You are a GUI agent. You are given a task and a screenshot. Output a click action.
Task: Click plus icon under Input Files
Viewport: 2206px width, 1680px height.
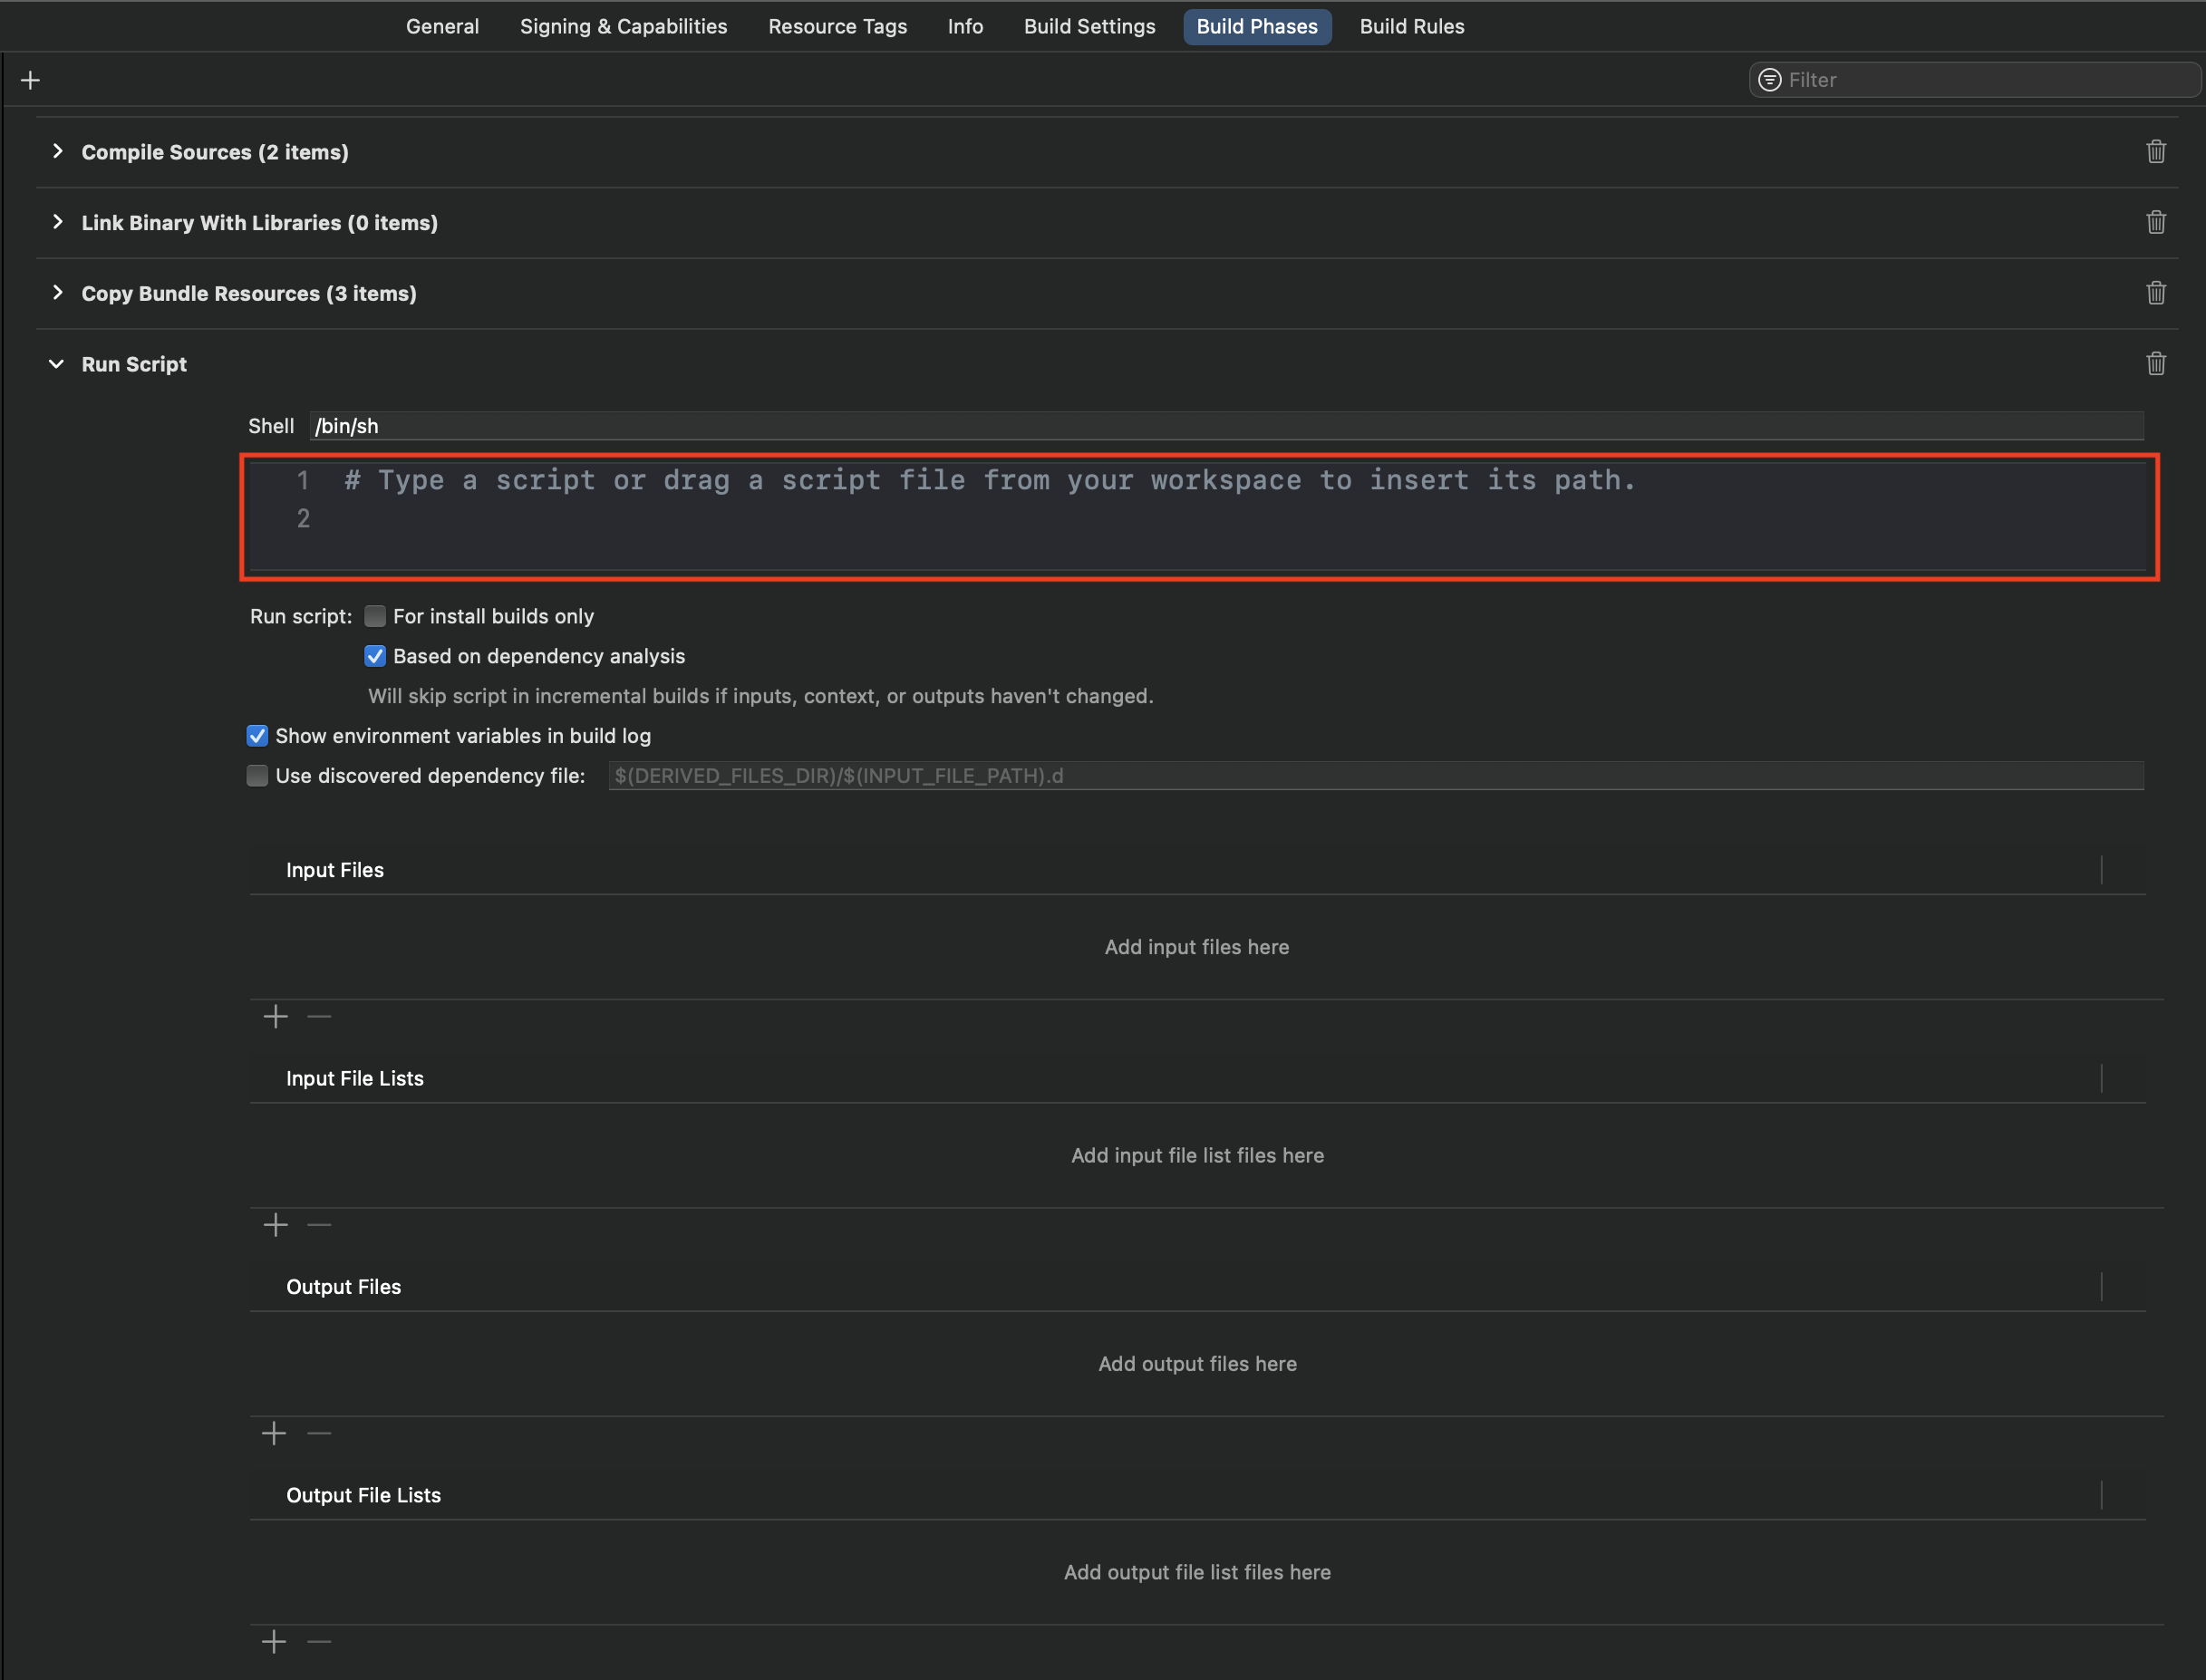(276, 1015)
